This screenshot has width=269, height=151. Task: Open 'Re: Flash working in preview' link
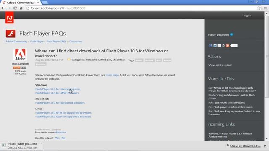234,113
